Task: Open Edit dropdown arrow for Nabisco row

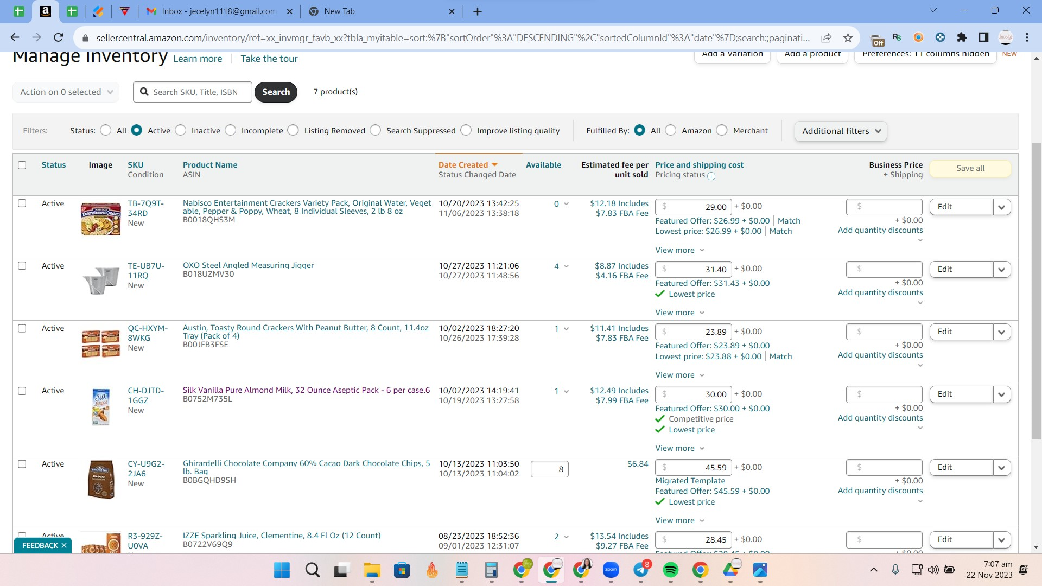Action: click(x=1002, y=207)
